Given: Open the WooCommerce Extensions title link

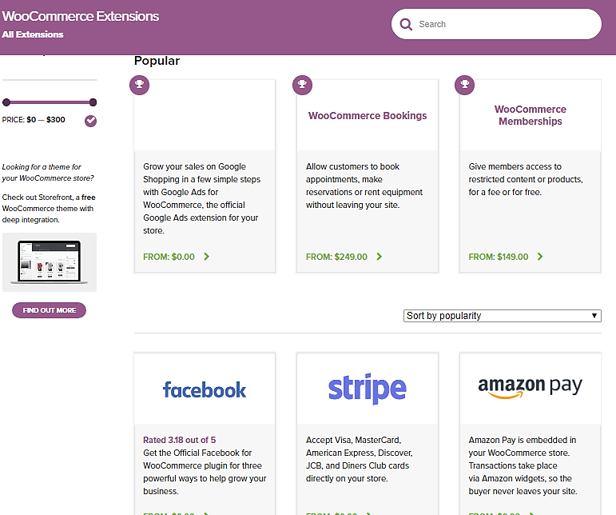Looking at the screenshot, I should 81,16.
